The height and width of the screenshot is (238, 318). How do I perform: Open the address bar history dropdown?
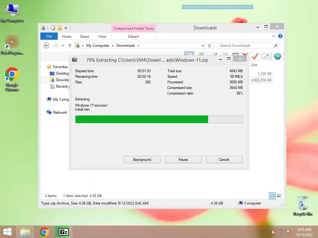[x=202, y=46]
